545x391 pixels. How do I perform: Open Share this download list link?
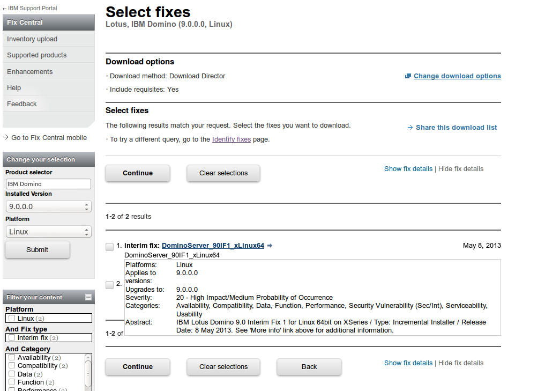457,128
